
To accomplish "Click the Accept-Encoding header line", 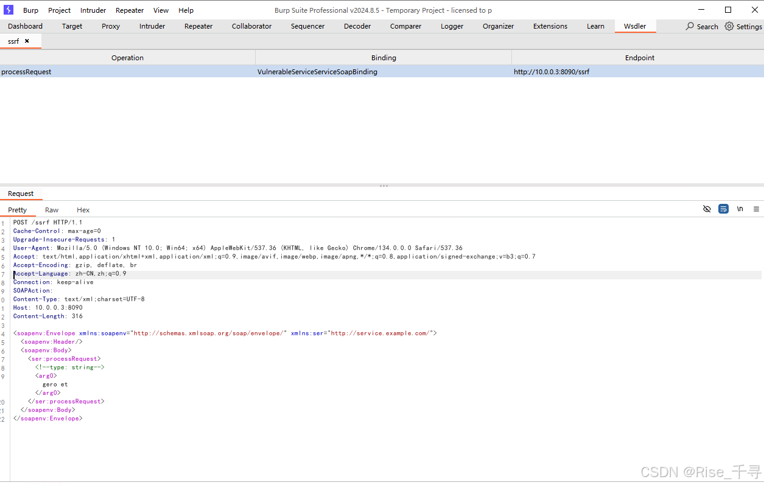I will click(x=75, y=265).
